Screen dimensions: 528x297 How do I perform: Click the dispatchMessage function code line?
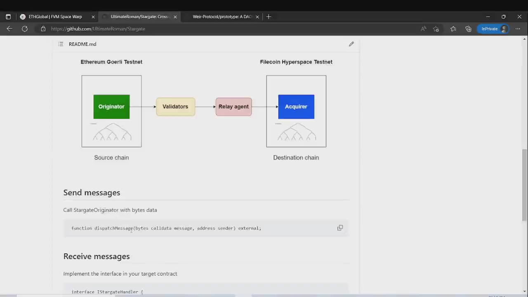click(x=166, y=228)
